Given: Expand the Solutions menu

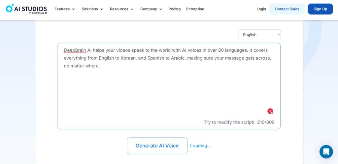Looking at the screenshot, I should coord(92,9).
